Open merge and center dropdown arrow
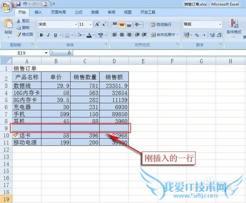 point(177,35)
